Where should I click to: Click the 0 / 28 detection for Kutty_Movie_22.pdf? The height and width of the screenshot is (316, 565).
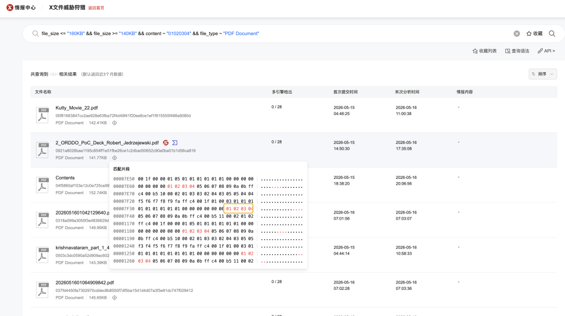click(277, 107)
